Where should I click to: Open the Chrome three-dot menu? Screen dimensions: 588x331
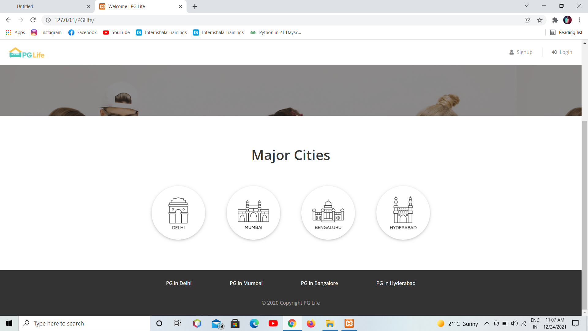[x=579, y=20]
